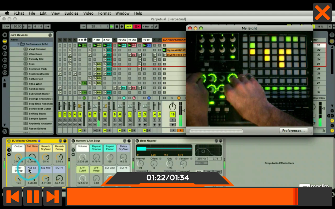The image size is (335, 209).
Task: Click the TAP tempo button
Action: [7, 27]
